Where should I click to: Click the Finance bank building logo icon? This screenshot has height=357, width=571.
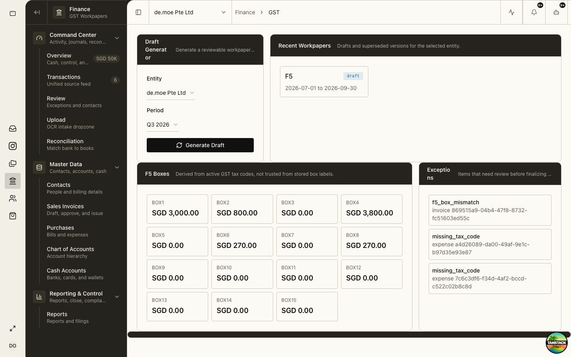click(59, 12)
